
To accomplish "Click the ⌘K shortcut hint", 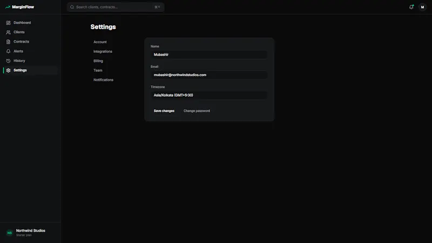I will 157,7.
